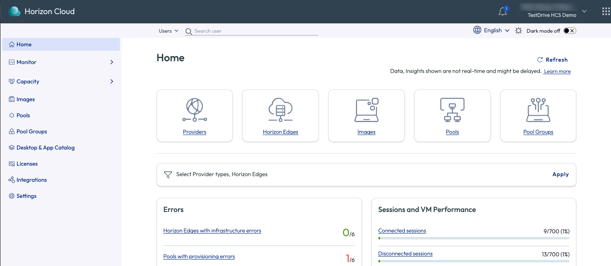Open Settings from the sidebar
This screenshot has height=266, width=611.
click(26, 196)
